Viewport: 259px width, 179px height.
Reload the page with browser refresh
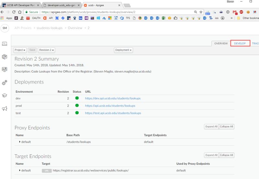[14, 12]
